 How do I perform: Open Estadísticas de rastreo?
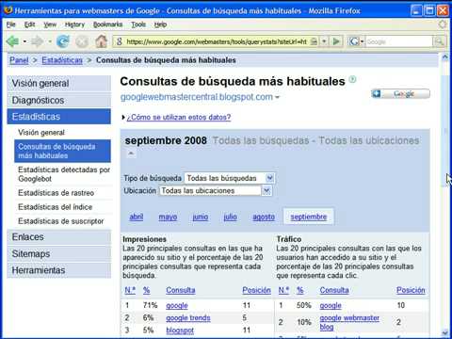(56, 193)
